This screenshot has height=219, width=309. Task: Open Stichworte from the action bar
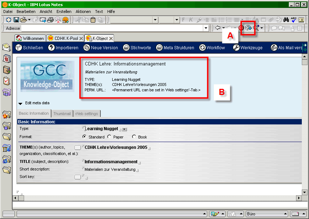coord(137,48)
